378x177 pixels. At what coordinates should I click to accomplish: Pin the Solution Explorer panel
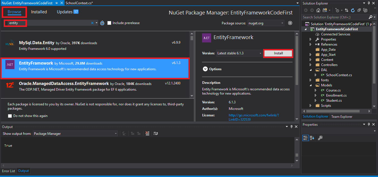click(x=369, y=3)
